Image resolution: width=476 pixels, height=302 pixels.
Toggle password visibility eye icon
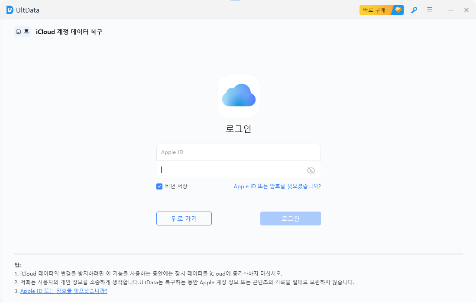coord(311,170)
